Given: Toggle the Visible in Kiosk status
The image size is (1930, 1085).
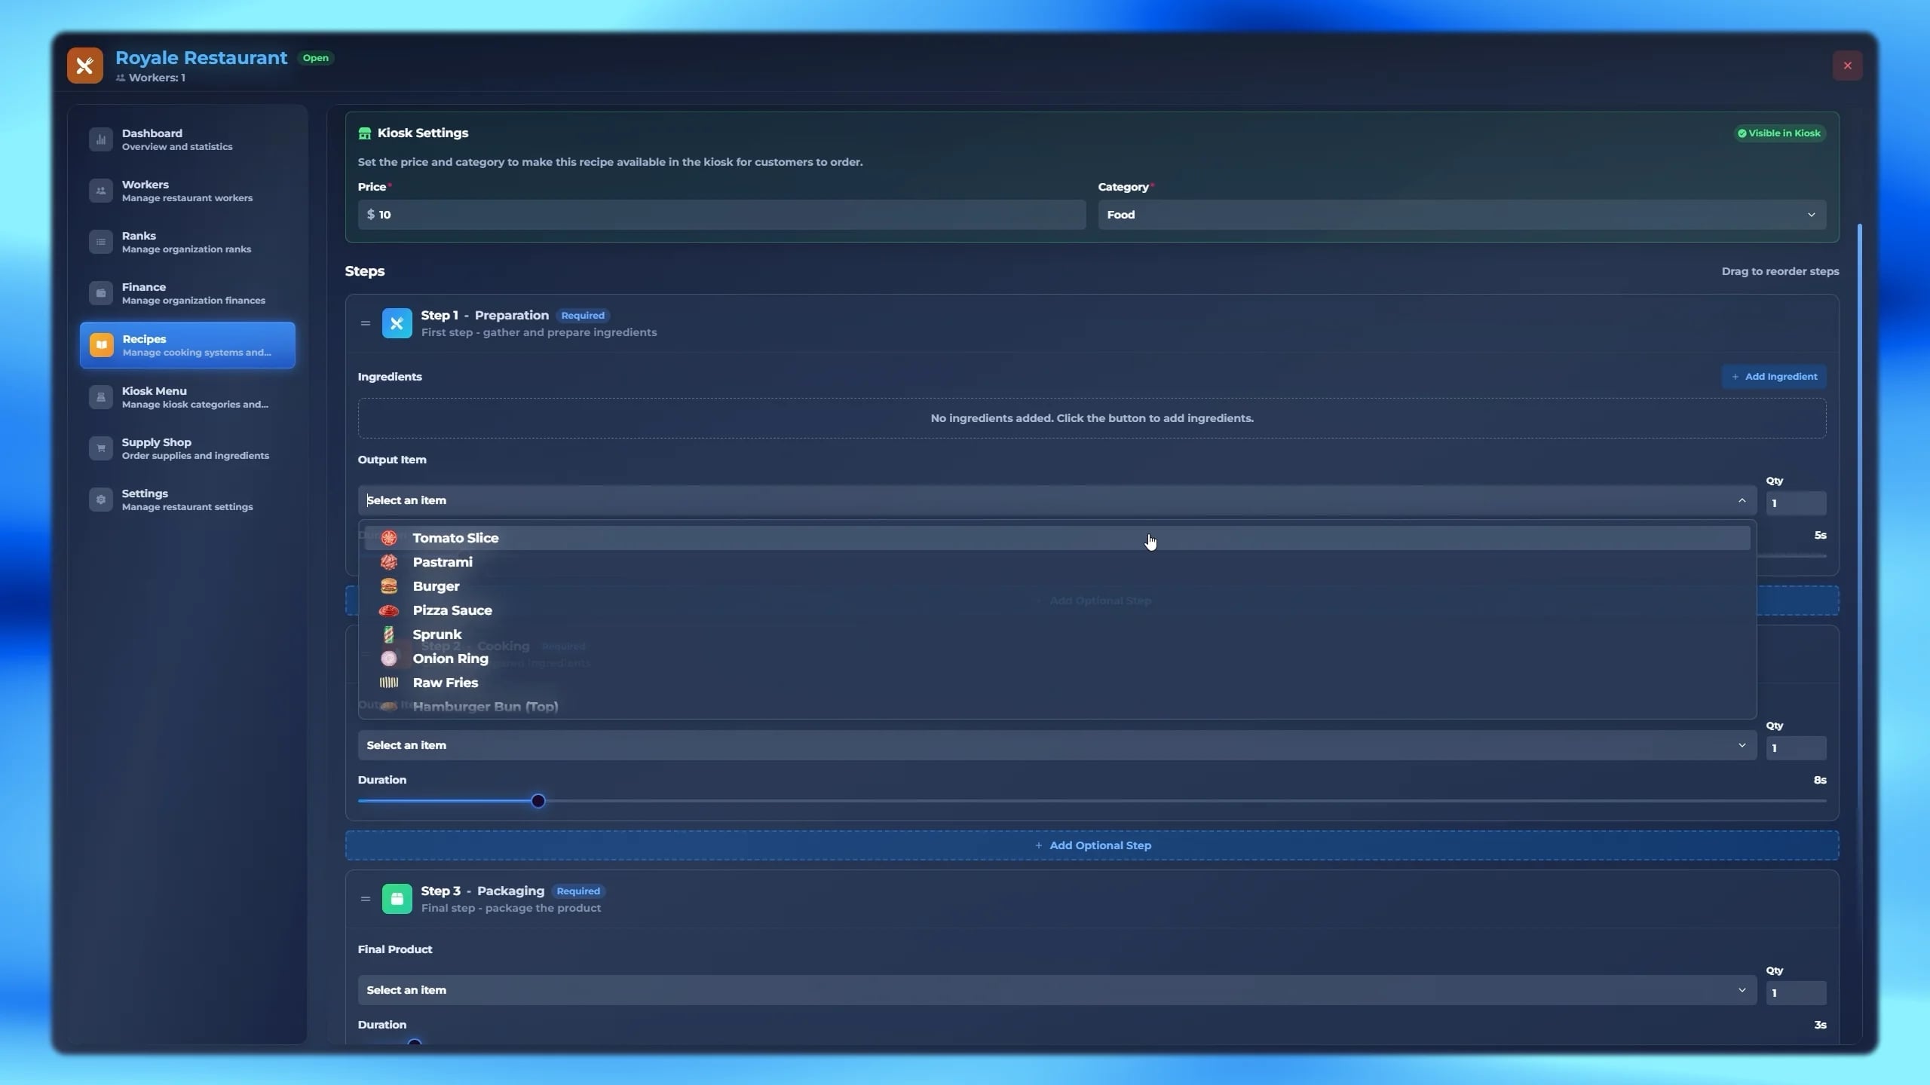Looking at the screenshot, I should click(x=1779, y=133).
